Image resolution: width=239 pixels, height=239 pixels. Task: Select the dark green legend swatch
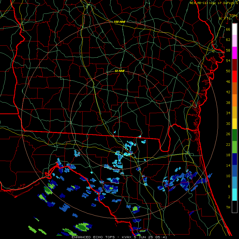(234, 135)
